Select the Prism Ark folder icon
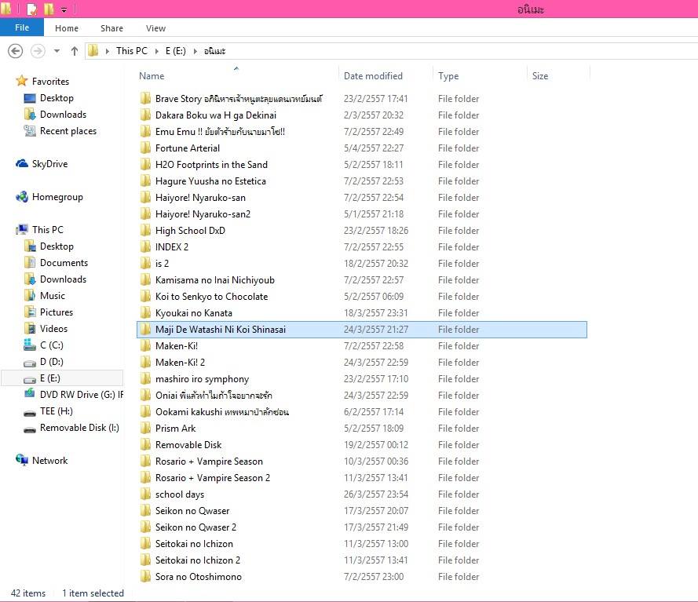 click(x=145, y=428)
